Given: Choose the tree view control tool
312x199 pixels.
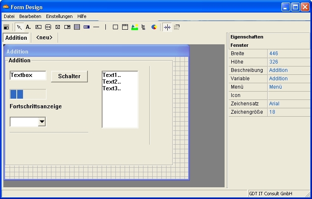Looking at the screenshot, I should (144, 27).
